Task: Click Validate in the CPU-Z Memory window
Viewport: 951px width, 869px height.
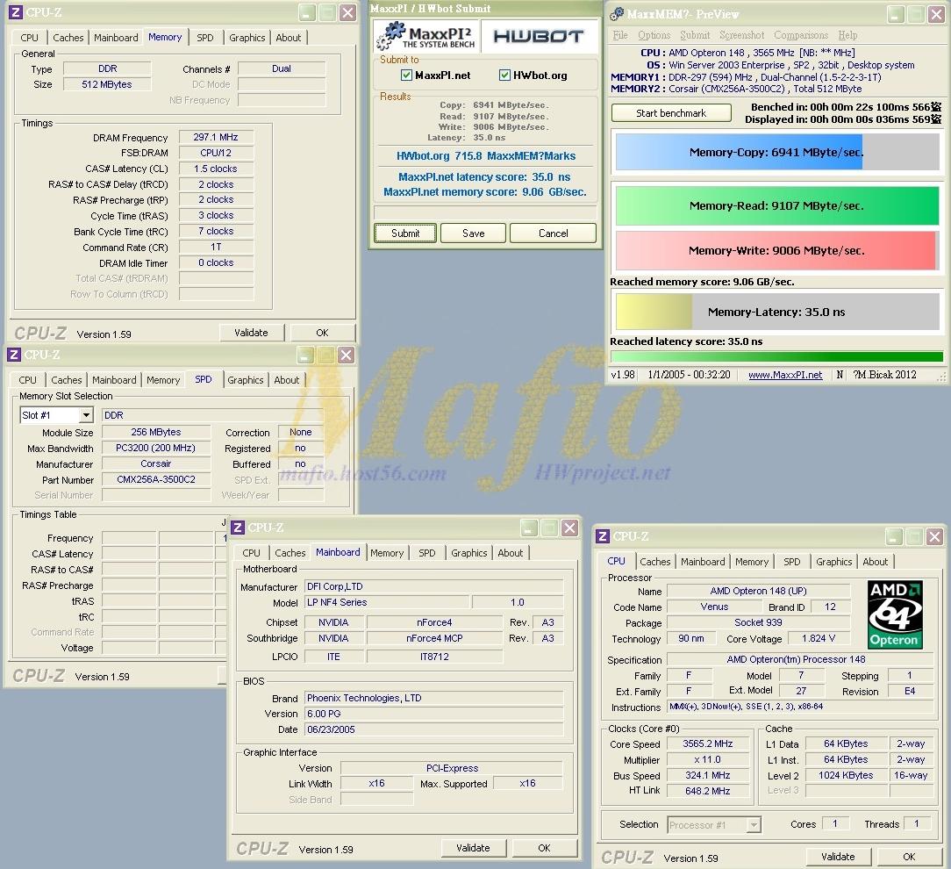Action: coord(251,333)
